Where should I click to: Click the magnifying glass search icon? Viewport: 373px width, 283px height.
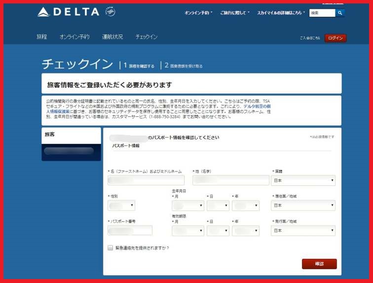(340, 13)
